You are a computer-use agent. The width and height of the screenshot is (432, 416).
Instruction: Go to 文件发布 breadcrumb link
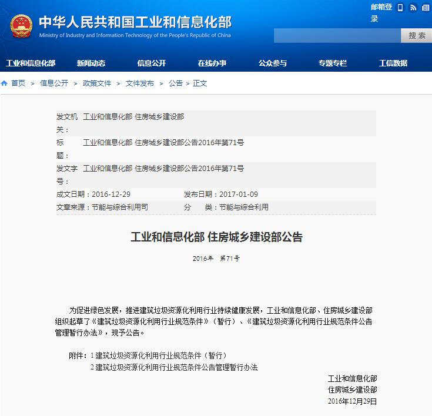[x=140, y=83]
